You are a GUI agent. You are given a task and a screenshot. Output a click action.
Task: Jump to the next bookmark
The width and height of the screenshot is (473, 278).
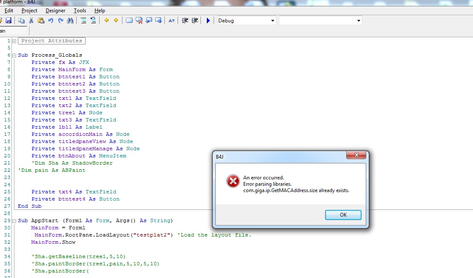coord(159,20)
